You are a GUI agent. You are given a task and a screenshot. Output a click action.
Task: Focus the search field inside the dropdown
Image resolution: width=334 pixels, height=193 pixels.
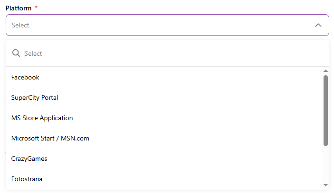coord(171,53)
